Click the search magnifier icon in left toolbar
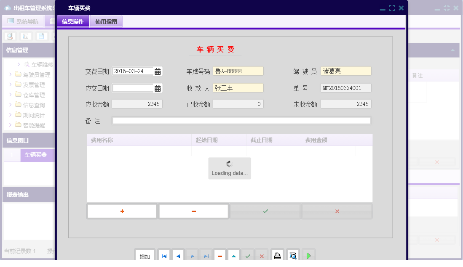The height and width of the screenshot is (267, 463). [9, 36]
